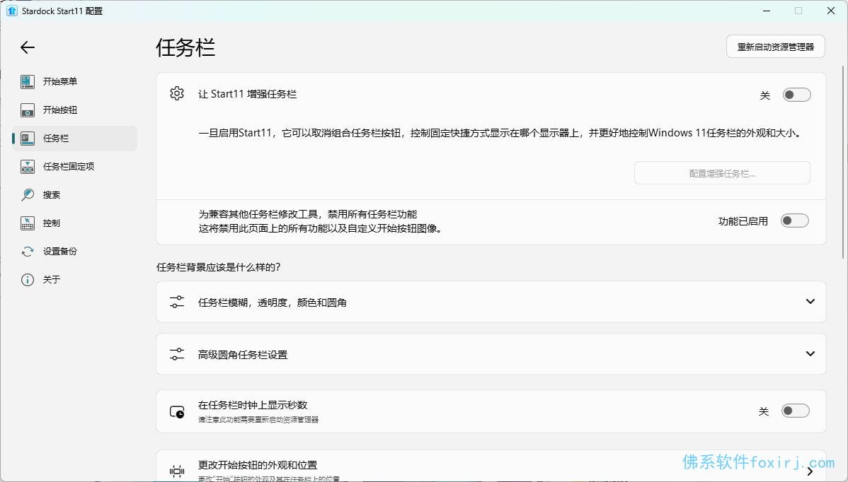Click the 关于 info icon
Screen dimensions: 848x482
pos(28,280)
